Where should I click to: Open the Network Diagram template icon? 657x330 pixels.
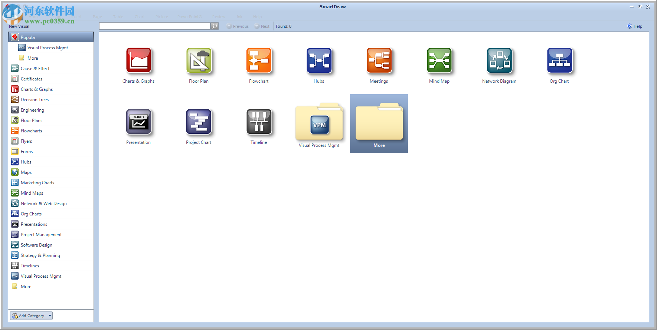click(499, 60)
